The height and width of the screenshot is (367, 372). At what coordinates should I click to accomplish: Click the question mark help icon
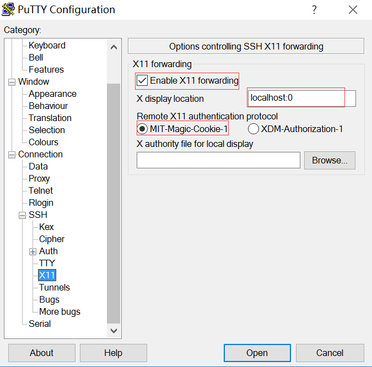coord(314,10)
